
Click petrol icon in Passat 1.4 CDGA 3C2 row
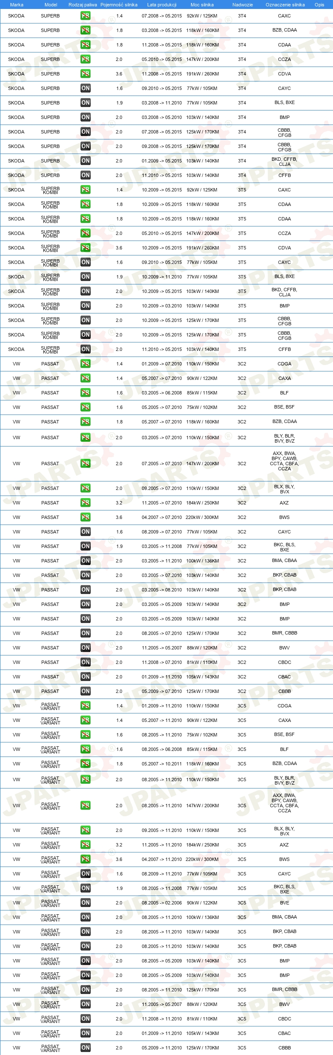tap(86, 364)
